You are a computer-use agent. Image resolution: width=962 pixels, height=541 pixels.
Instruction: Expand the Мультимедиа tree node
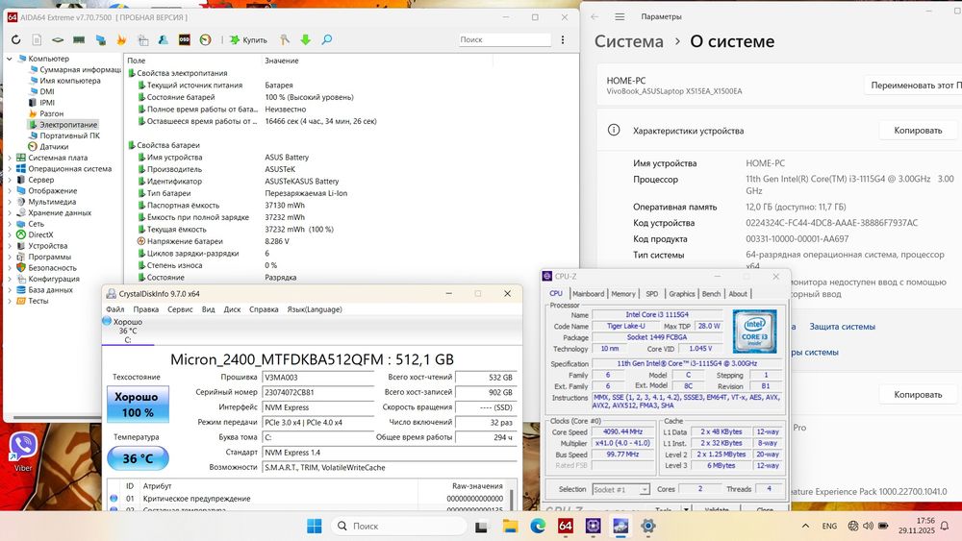(x=10, y=202)
